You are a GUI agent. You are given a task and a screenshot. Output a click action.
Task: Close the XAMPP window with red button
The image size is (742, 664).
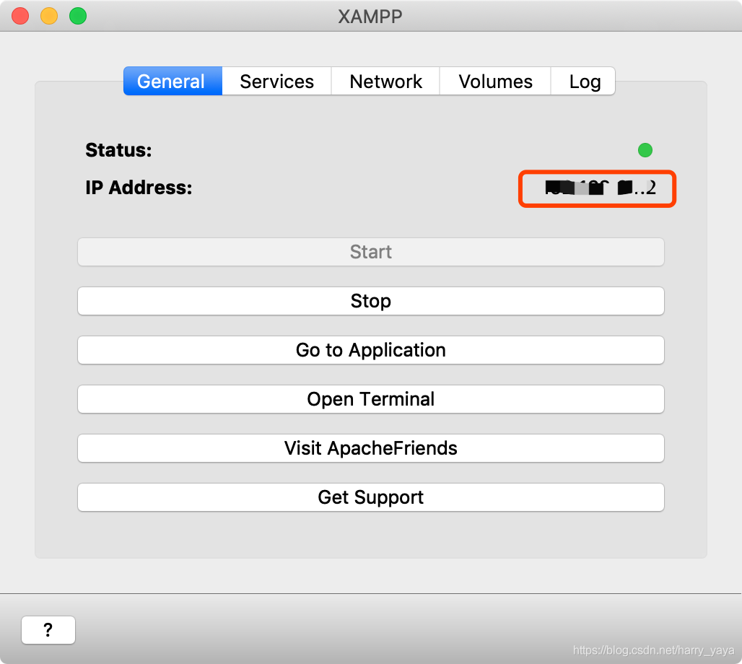[x=20, y=16]
